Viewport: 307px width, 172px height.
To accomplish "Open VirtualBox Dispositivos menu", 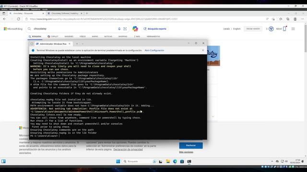I will tap(35, 10).
